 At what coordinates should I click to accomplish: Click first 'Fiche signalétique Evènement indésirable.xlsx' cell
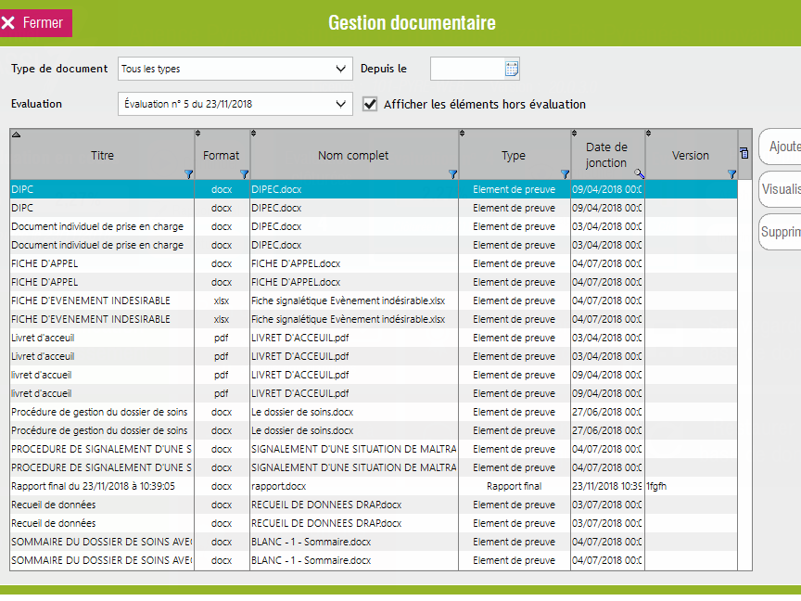tap(354, 300)
